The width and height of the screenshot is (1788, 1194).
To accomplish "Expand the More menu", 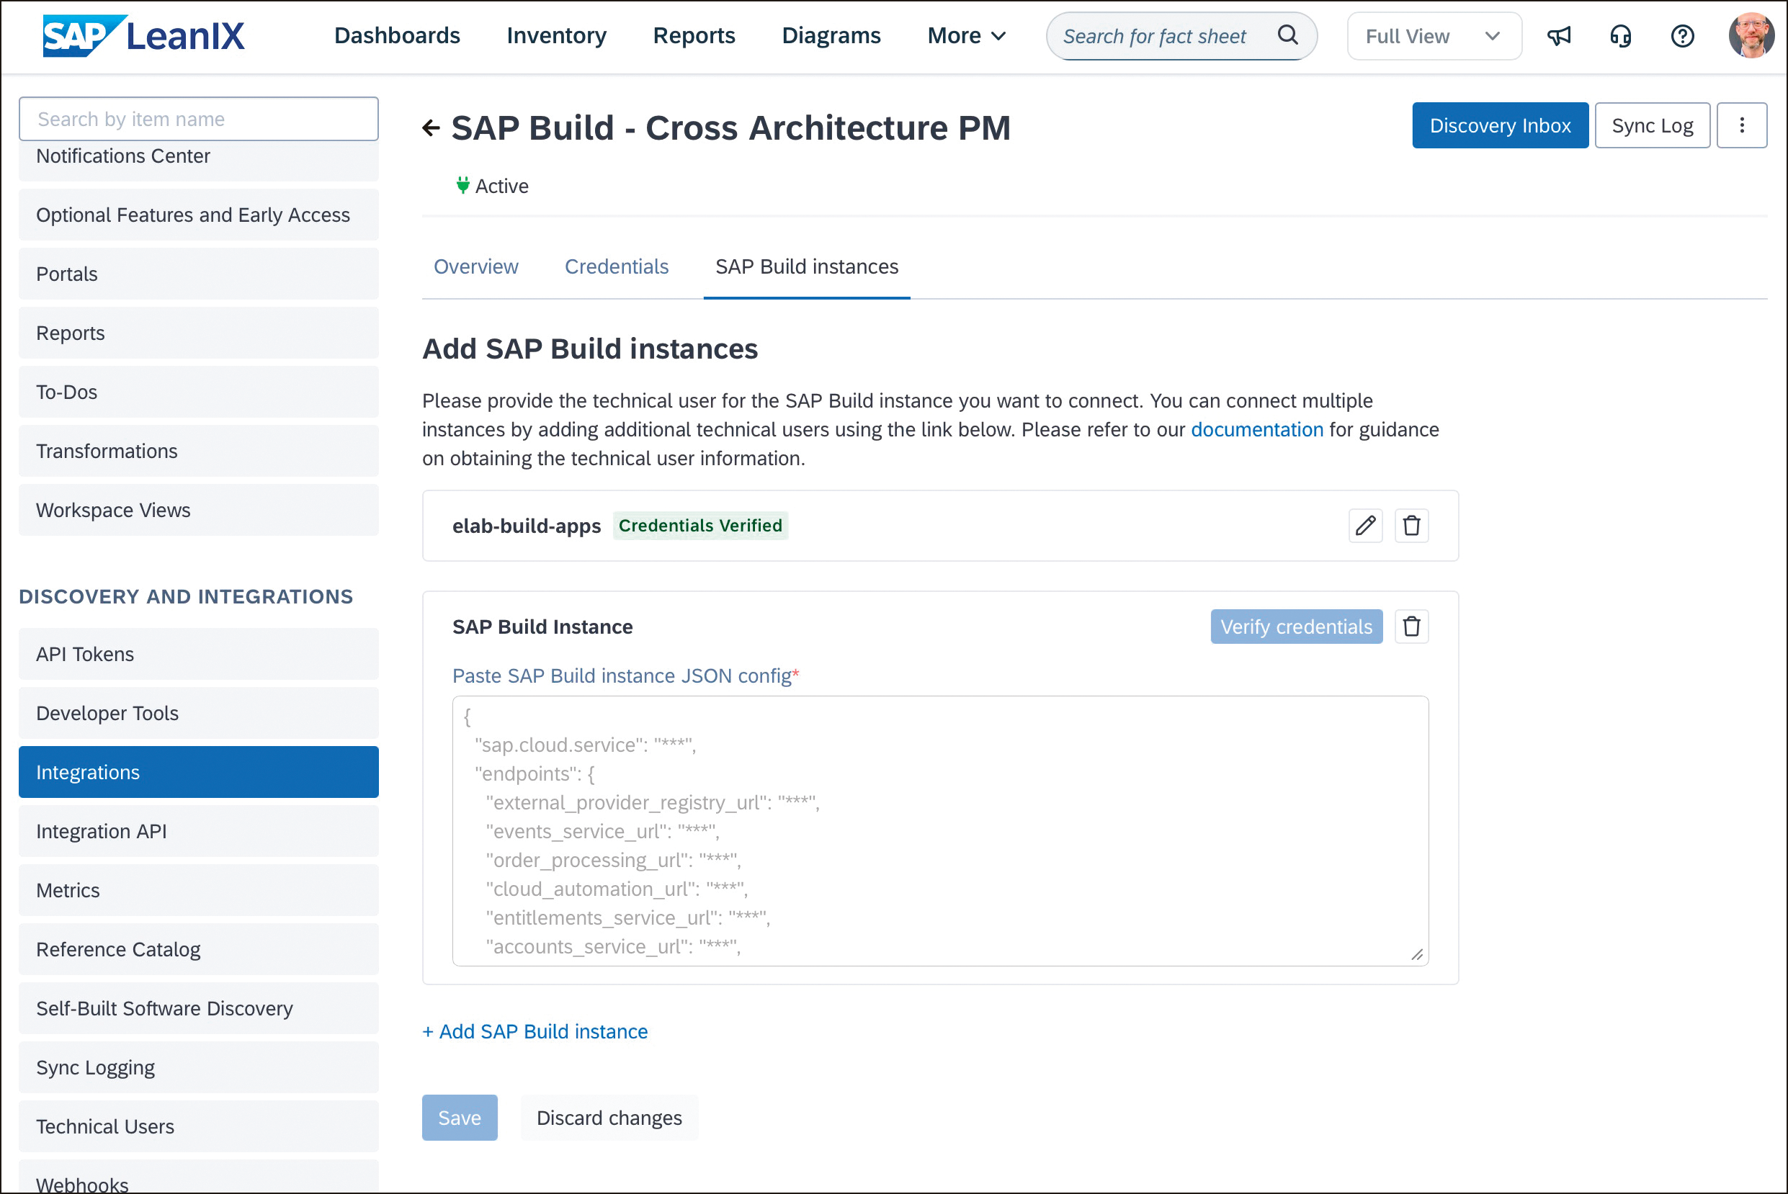I will pyautogui.click(x=967, y=36).
